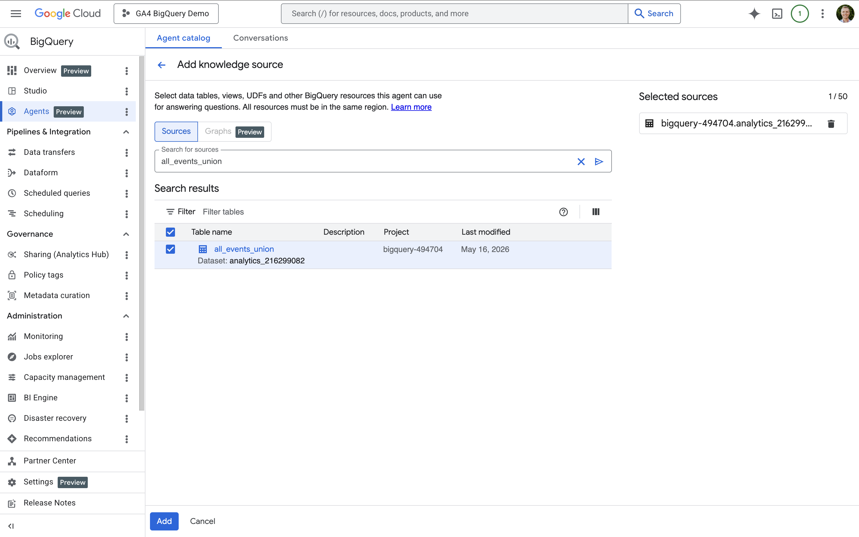Click the Add button
Image resolution: width=859 pixels, height=537 pixels.
(164, 521)
